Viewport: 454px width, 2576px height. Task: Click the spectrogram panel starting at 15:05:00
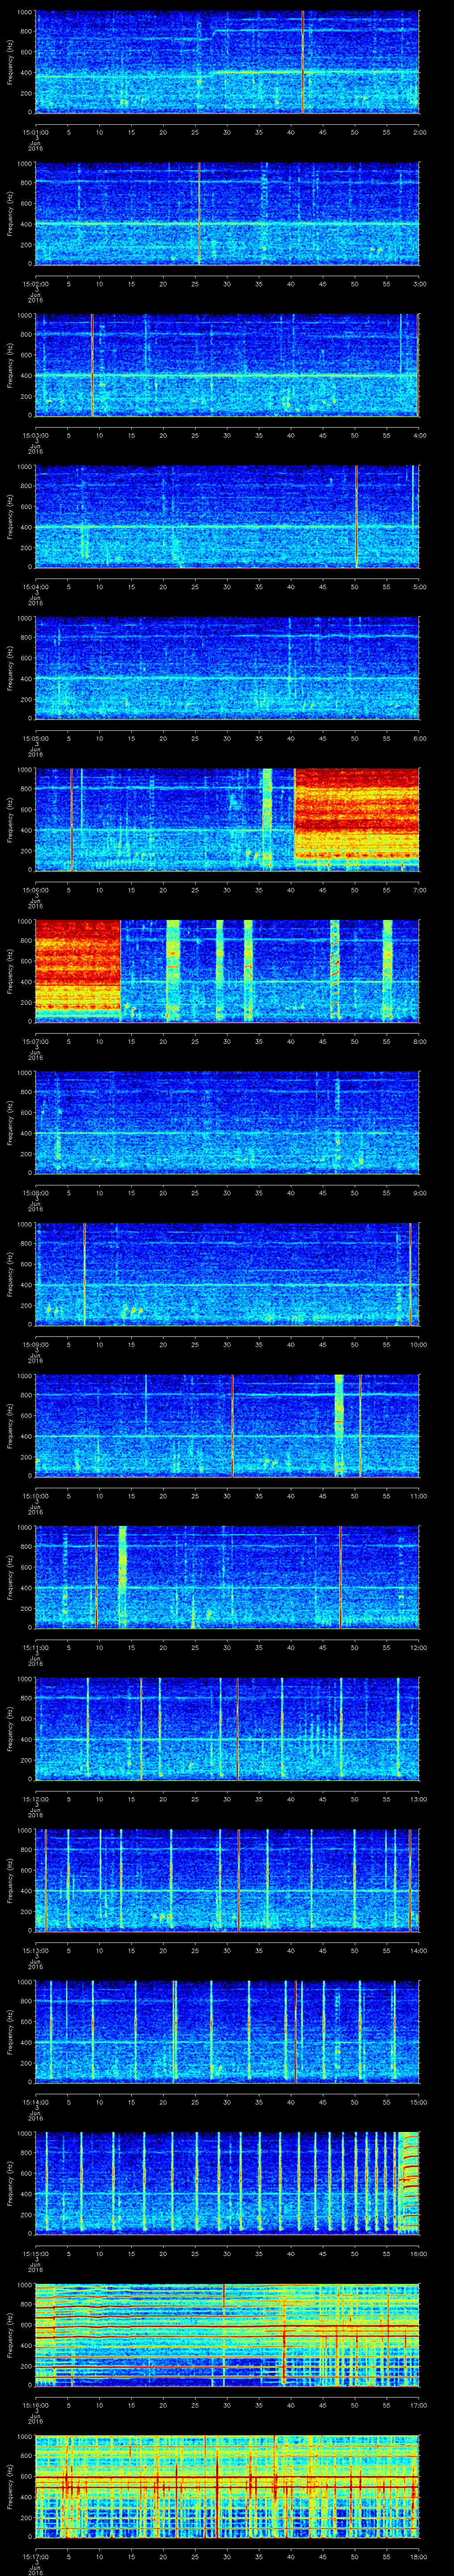tap(227, 668)
